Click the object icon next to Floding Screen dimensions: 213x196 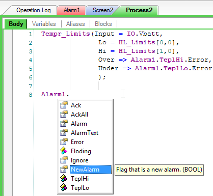click(64, 151)
